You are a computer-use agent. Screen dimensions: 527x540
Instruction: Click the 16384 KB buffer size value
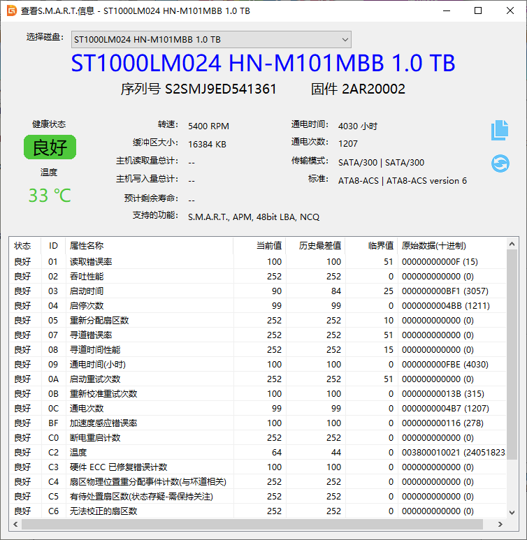coord(207,145)
